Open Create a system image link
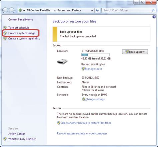158x147 pixels. 22,33
